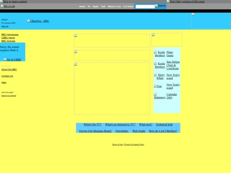Click the large main content image placeholder

pos(112,88)
